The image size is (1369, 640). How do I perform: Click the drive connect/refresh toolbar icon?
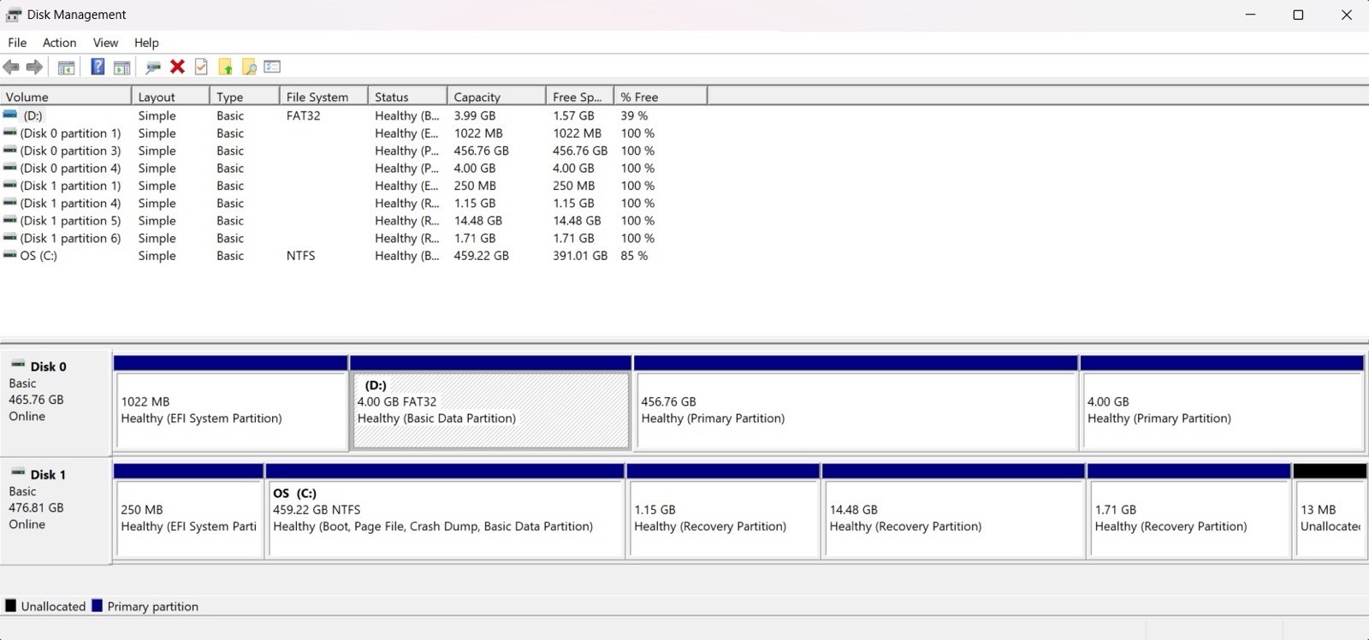click(x=153, y=67)
